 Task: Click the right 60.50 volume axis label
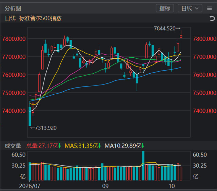(x=200, y=155)
